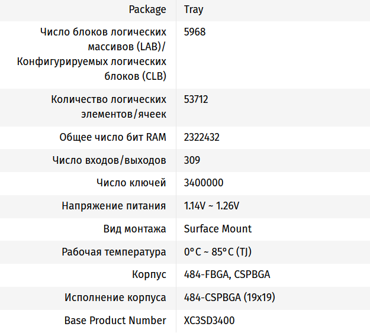Select the Surface Mount value
This screenshot has width=370, height=333.
coord(217,229)
